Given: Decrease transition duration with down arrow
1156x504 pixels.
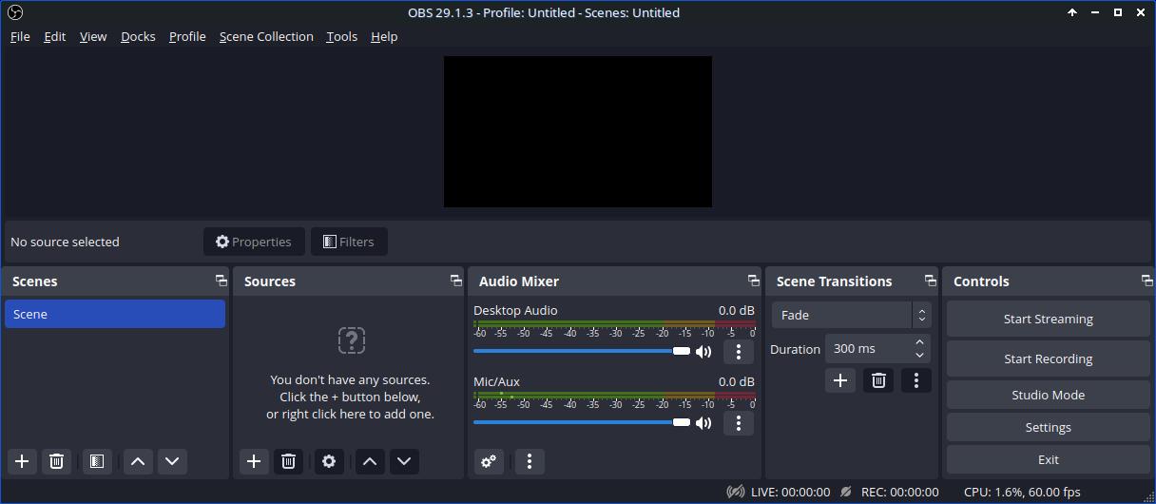Looking at the screenshot, I should click(x=919, y=356).
